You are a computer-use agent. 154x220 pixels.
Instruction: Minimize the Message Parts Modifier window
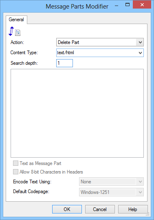[117, 6]
